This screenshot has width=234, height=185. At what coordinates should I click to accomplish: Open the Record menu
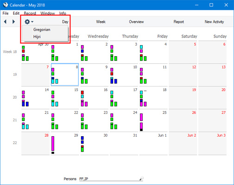30,13
